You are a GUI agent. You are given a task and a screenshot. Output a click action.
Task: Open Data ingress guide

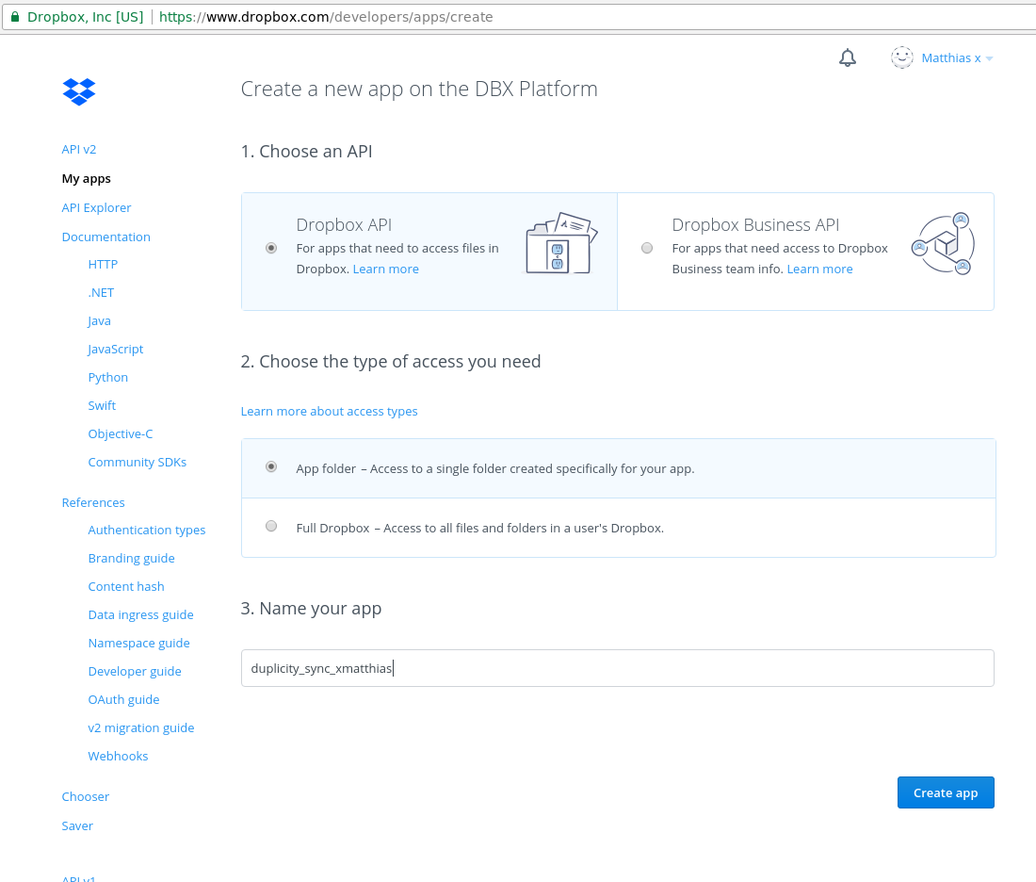[140, 615]
